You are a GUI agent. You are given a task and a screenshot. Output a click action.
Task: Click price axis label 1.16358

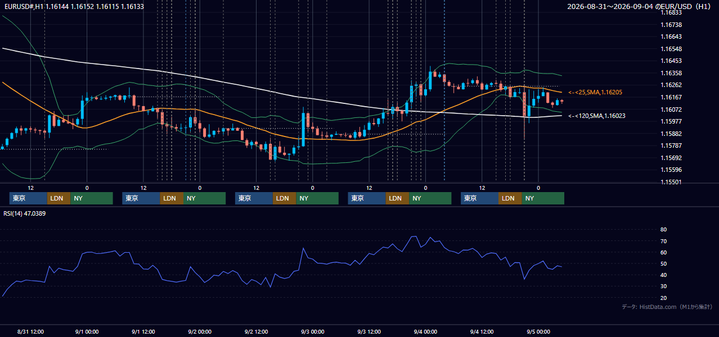pos(671,73)
